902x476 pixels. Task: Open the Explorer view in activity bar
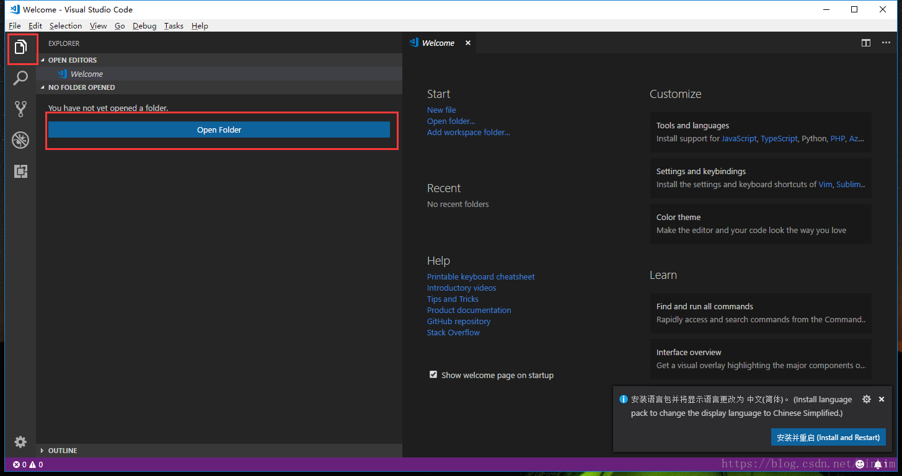tap(21, 48)
